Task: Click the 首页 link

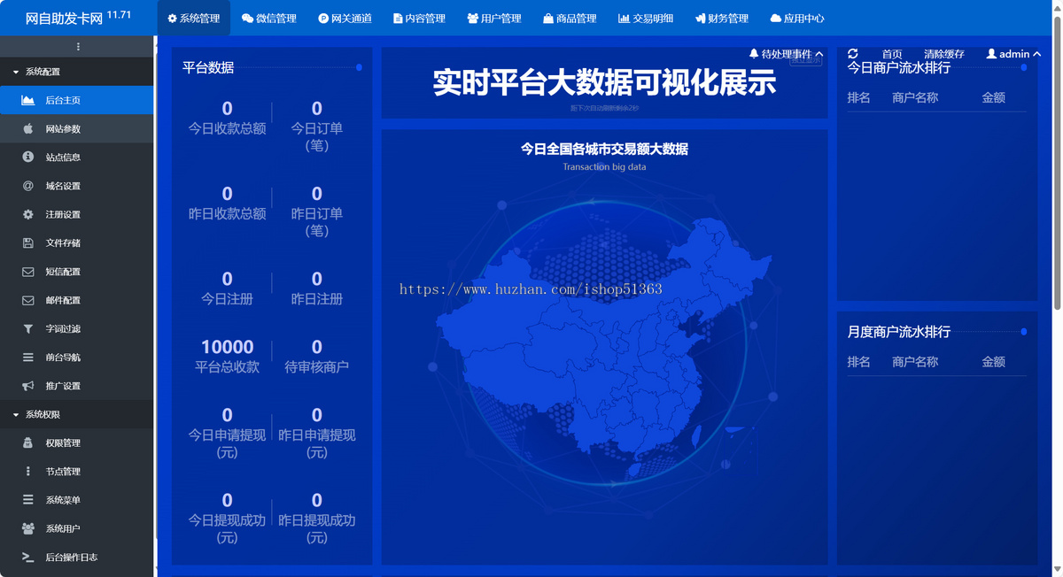Action: [x=892, y=54]
